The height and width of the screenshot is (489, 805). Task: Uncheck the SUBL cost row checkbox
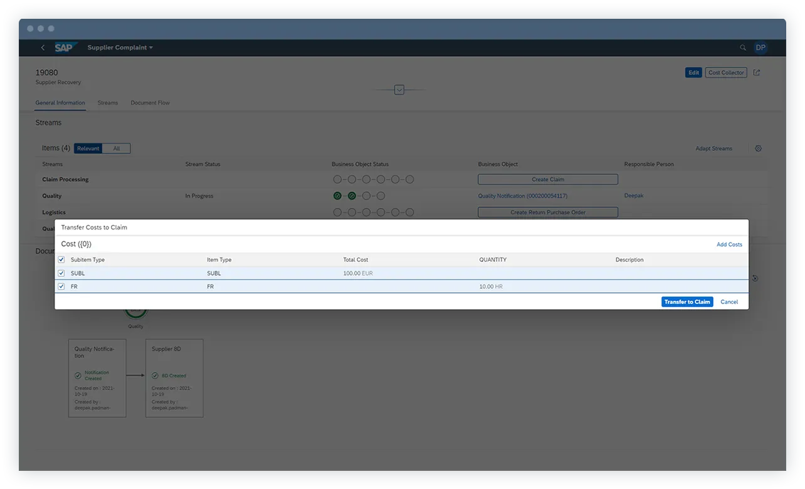click(61, 273)
